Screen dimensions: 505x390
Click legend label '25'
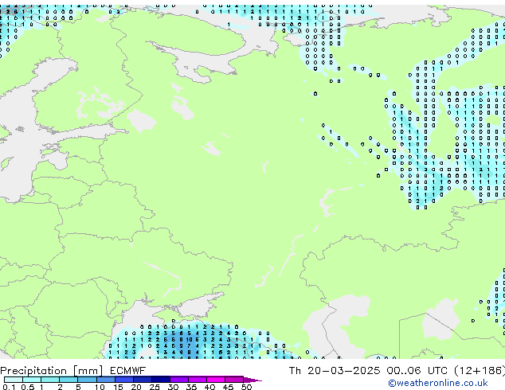pos(155,387)
